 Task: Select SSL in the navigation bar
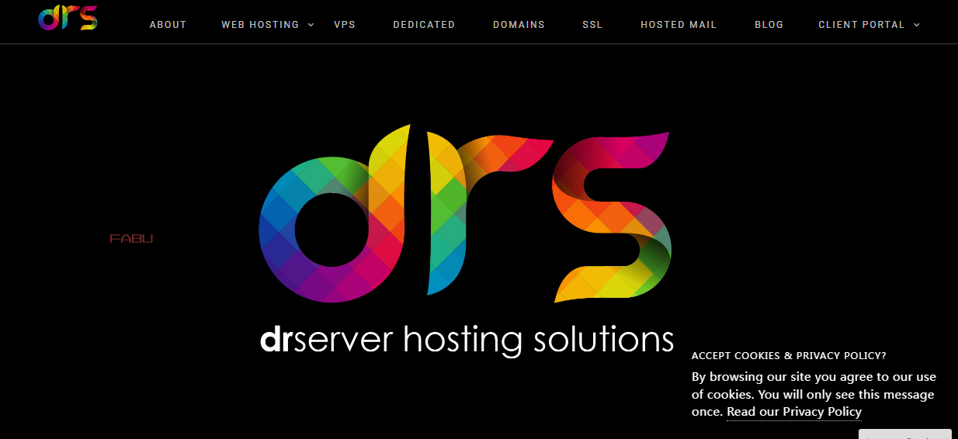[592, 25]
